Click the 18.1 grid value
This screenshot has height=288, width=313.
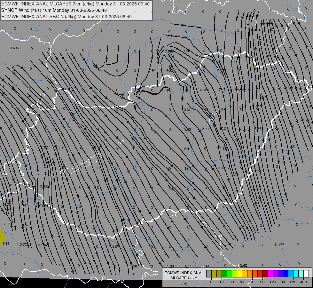pyautogui.click(x=169, y=90)
